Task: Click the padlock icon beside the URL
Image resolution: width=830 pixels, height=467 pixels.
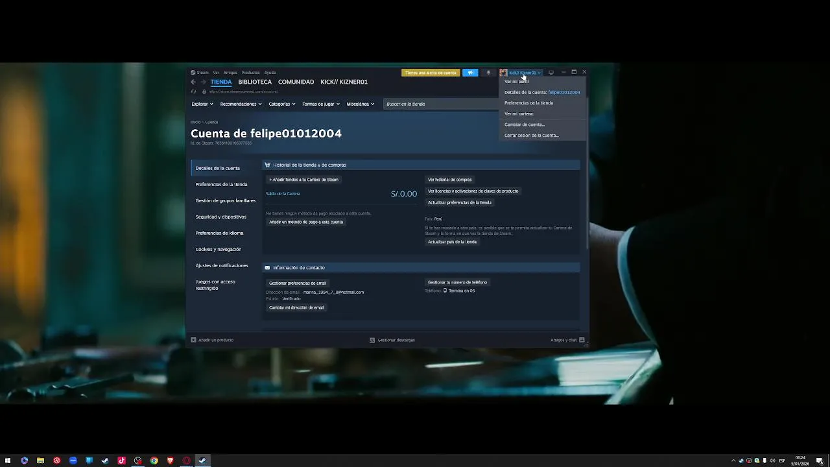Action: tap(204, 91)
